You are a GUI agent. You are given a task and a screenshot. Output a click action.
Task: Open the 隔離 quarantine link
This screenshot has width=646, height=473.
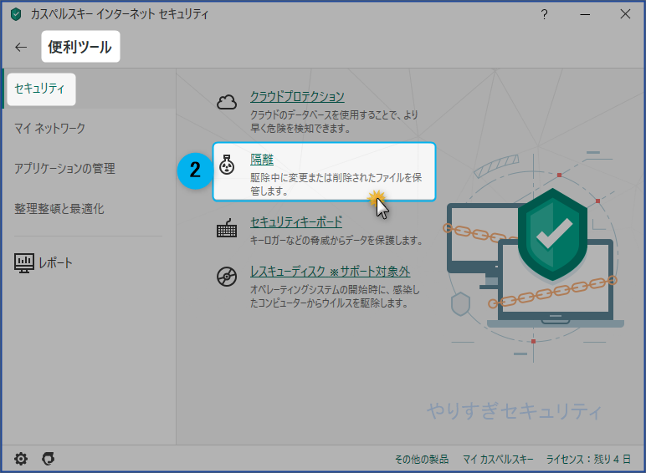pos(262,160)
